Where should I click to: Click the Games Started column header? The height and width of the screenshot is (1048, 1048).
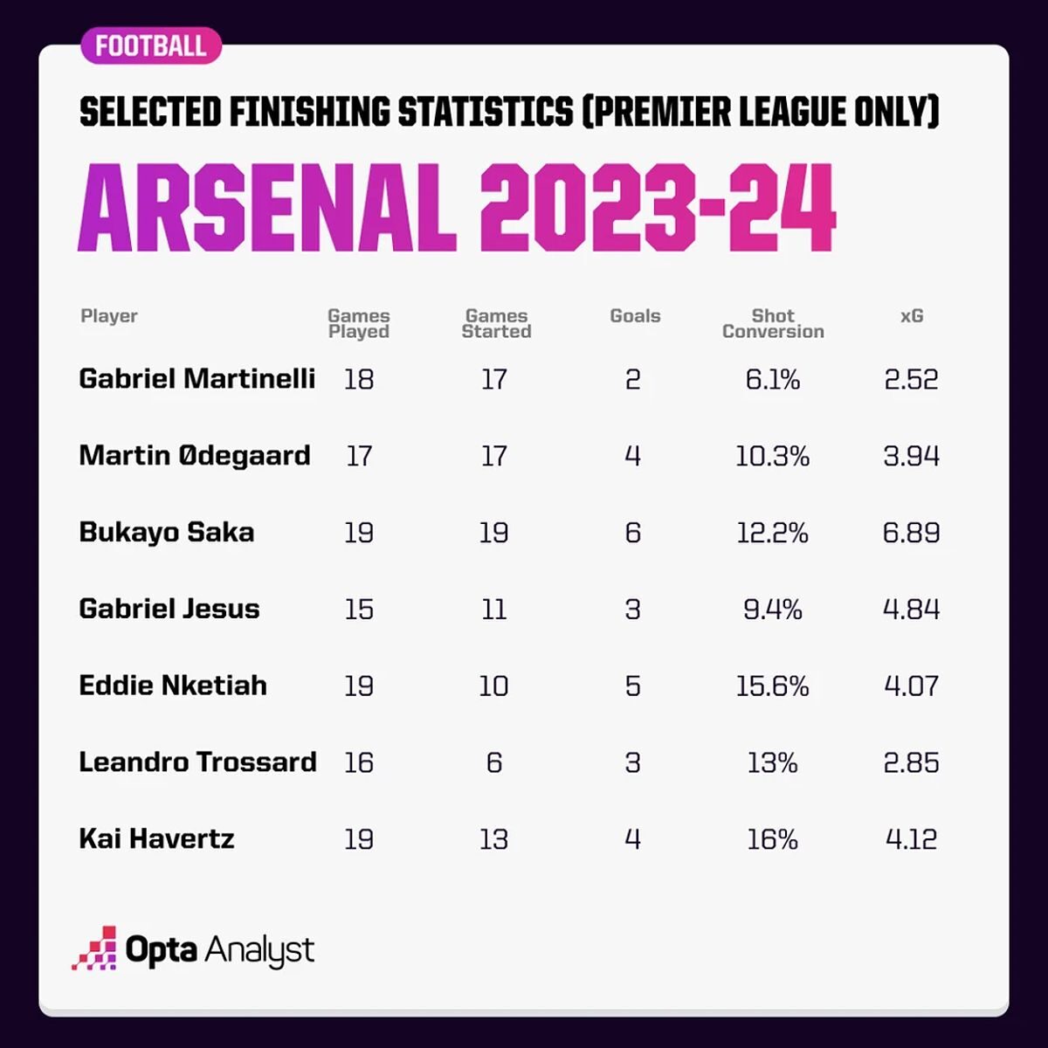click(x=496, y=323)
